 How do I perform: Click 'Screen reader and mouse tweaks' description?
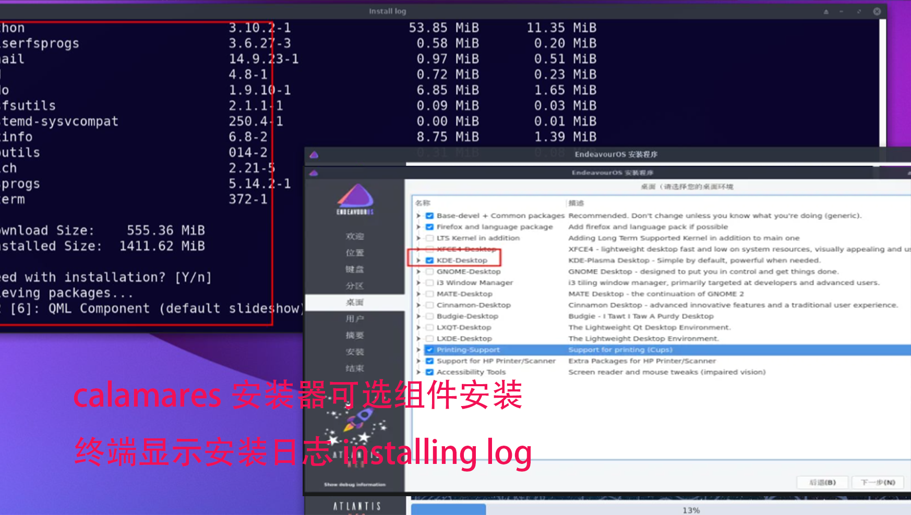tap(667, 372)
